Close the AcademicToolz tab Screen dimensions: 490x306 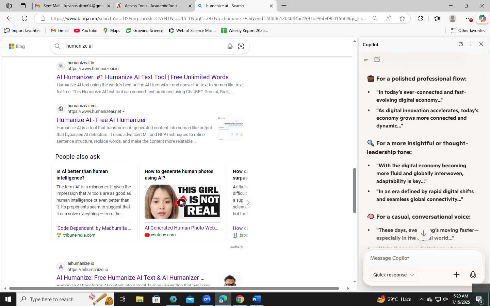(x=190, y=6)
